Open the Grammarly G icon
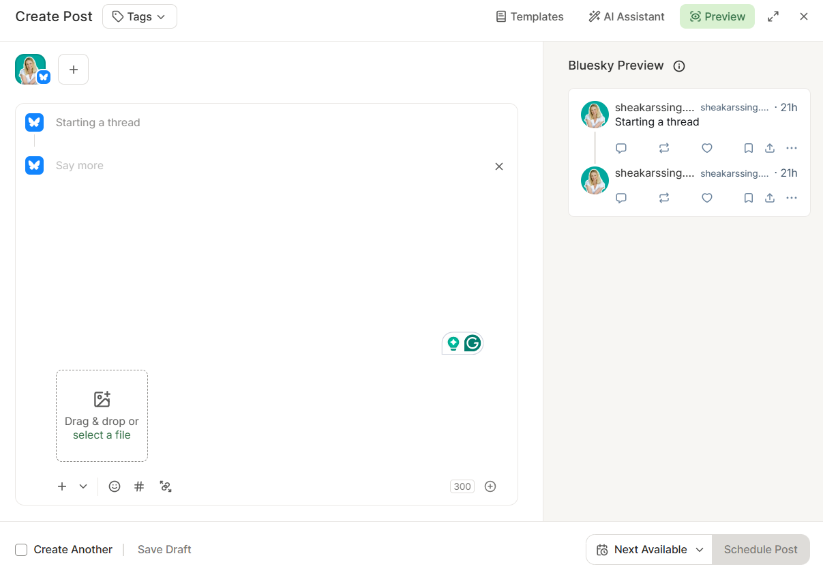823x571 pixels. point(473,343)
